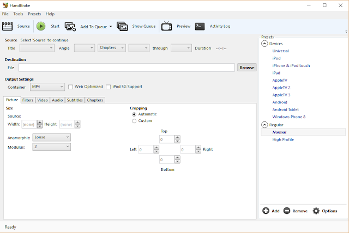
Task: Open the File menu
Action: [x=5, y=14]
